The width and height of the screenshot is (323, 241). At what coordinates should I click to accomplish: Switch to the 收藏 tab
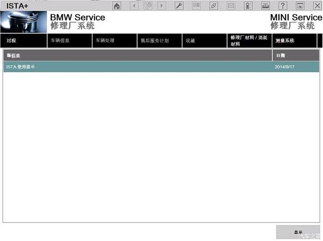coord(204,41)
